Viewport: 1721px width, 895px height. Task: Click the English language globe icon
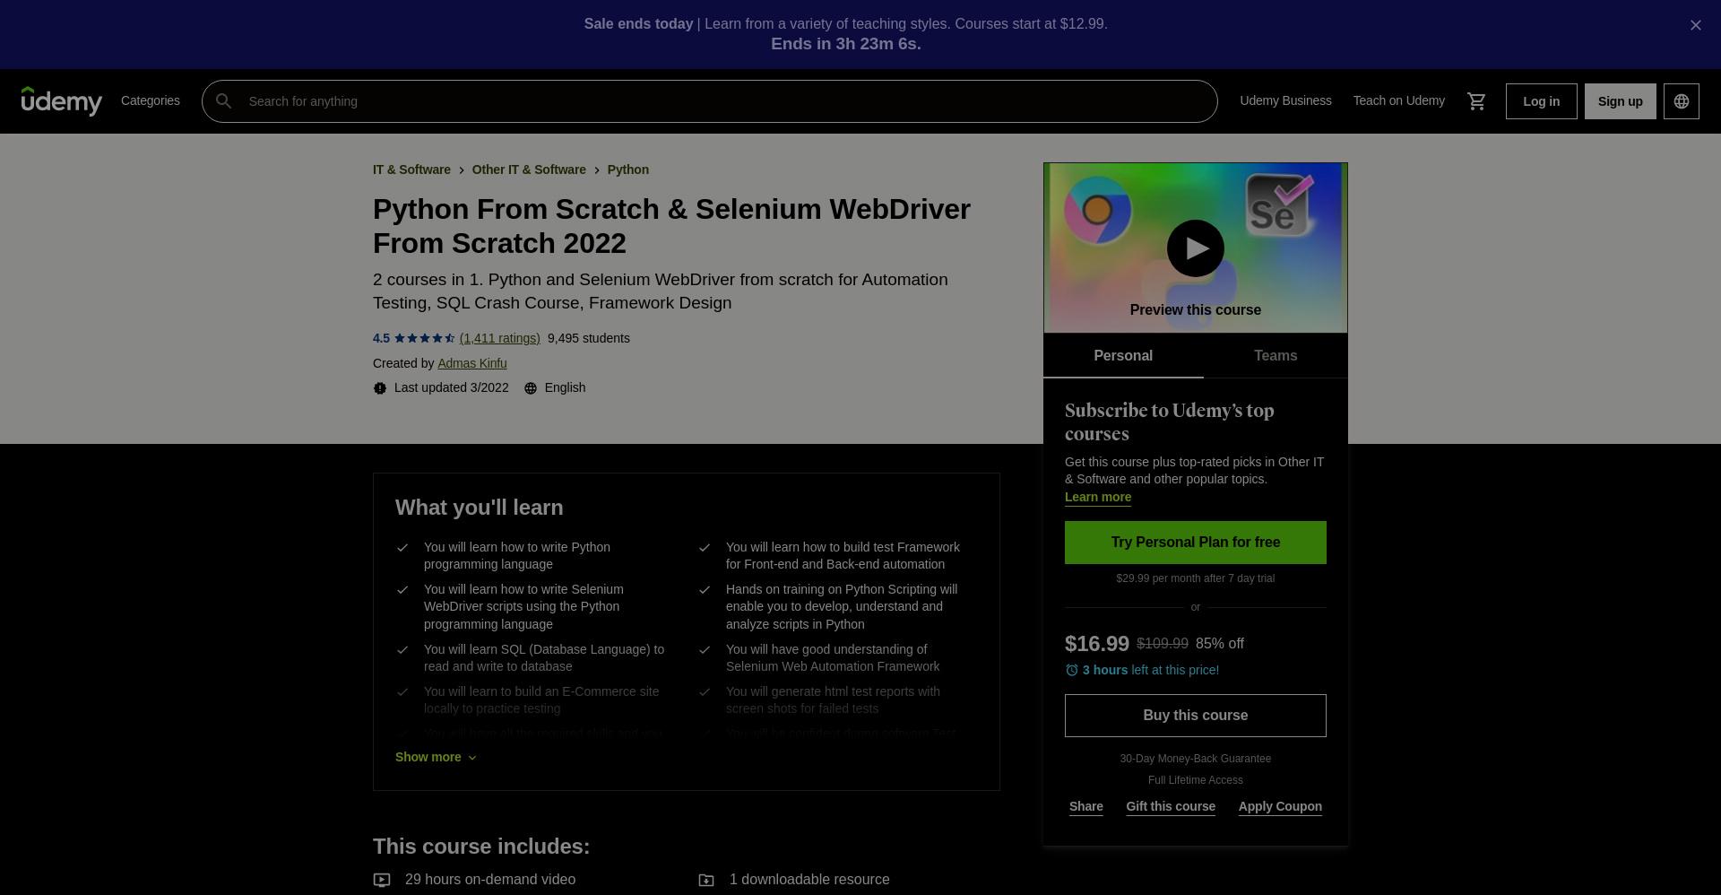coord(531,388)
